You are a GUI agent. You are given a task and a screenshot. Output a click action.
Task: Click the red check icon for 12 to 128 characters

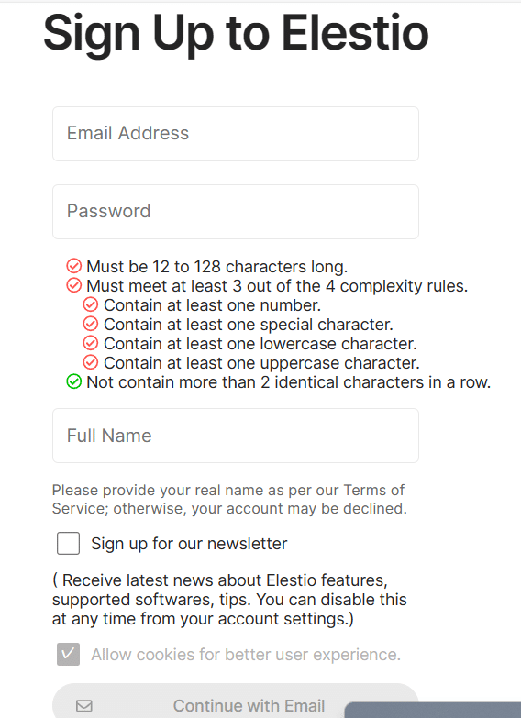point(73,266)
